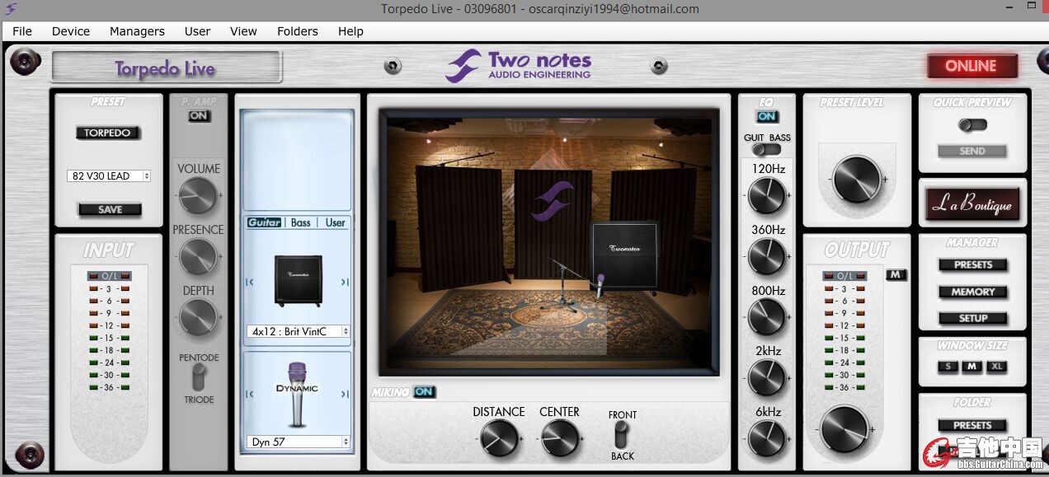
Task: Go to previous cabinet with left arrow
Action: coord(249,282)
